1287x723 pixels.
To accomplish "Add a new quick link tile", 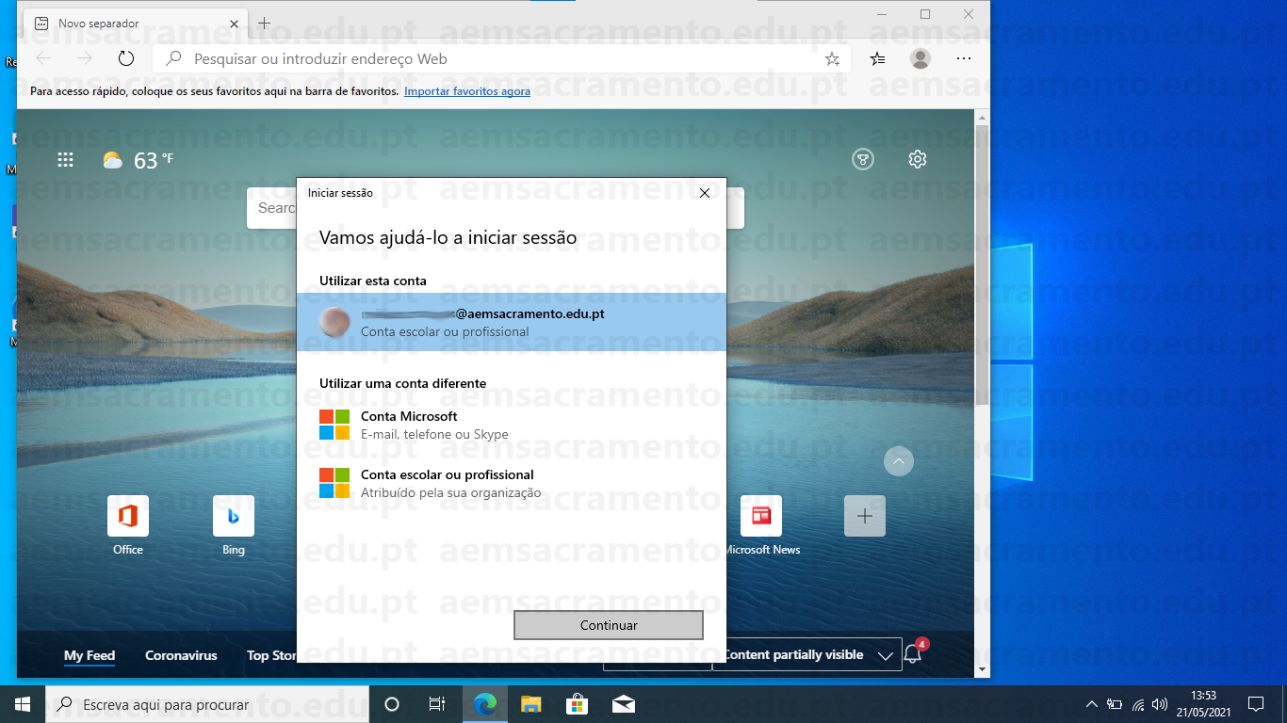I will pyautogui.click(x=864, y=516).
